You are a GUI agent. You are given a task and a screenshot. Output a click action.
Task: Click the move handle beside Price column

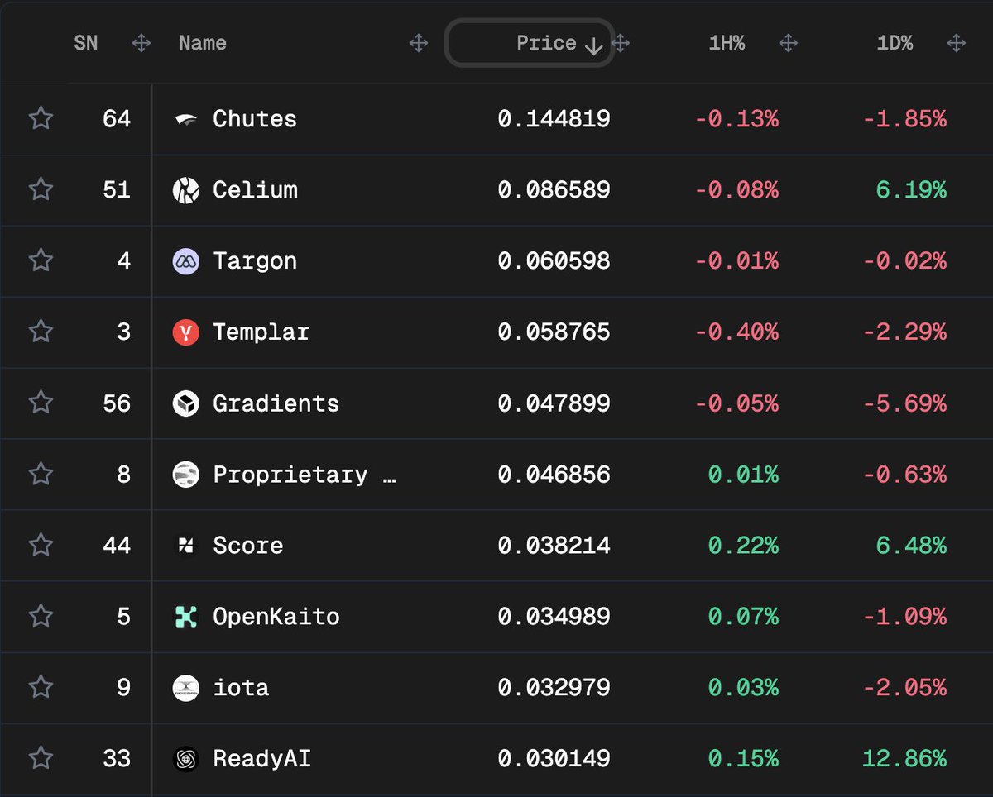[621, 43]
